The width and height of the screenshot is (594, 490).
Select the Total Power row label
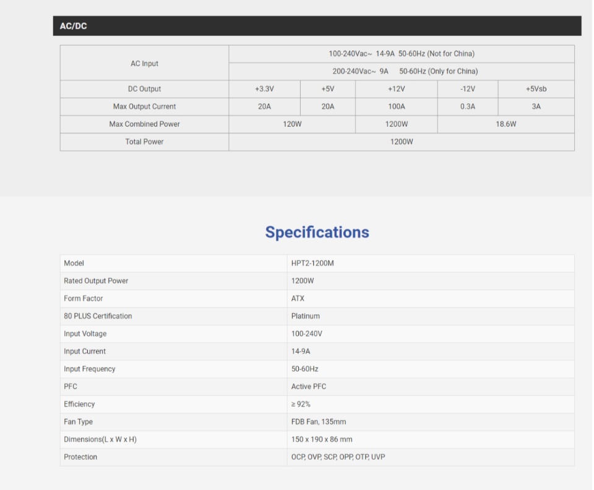144,142
